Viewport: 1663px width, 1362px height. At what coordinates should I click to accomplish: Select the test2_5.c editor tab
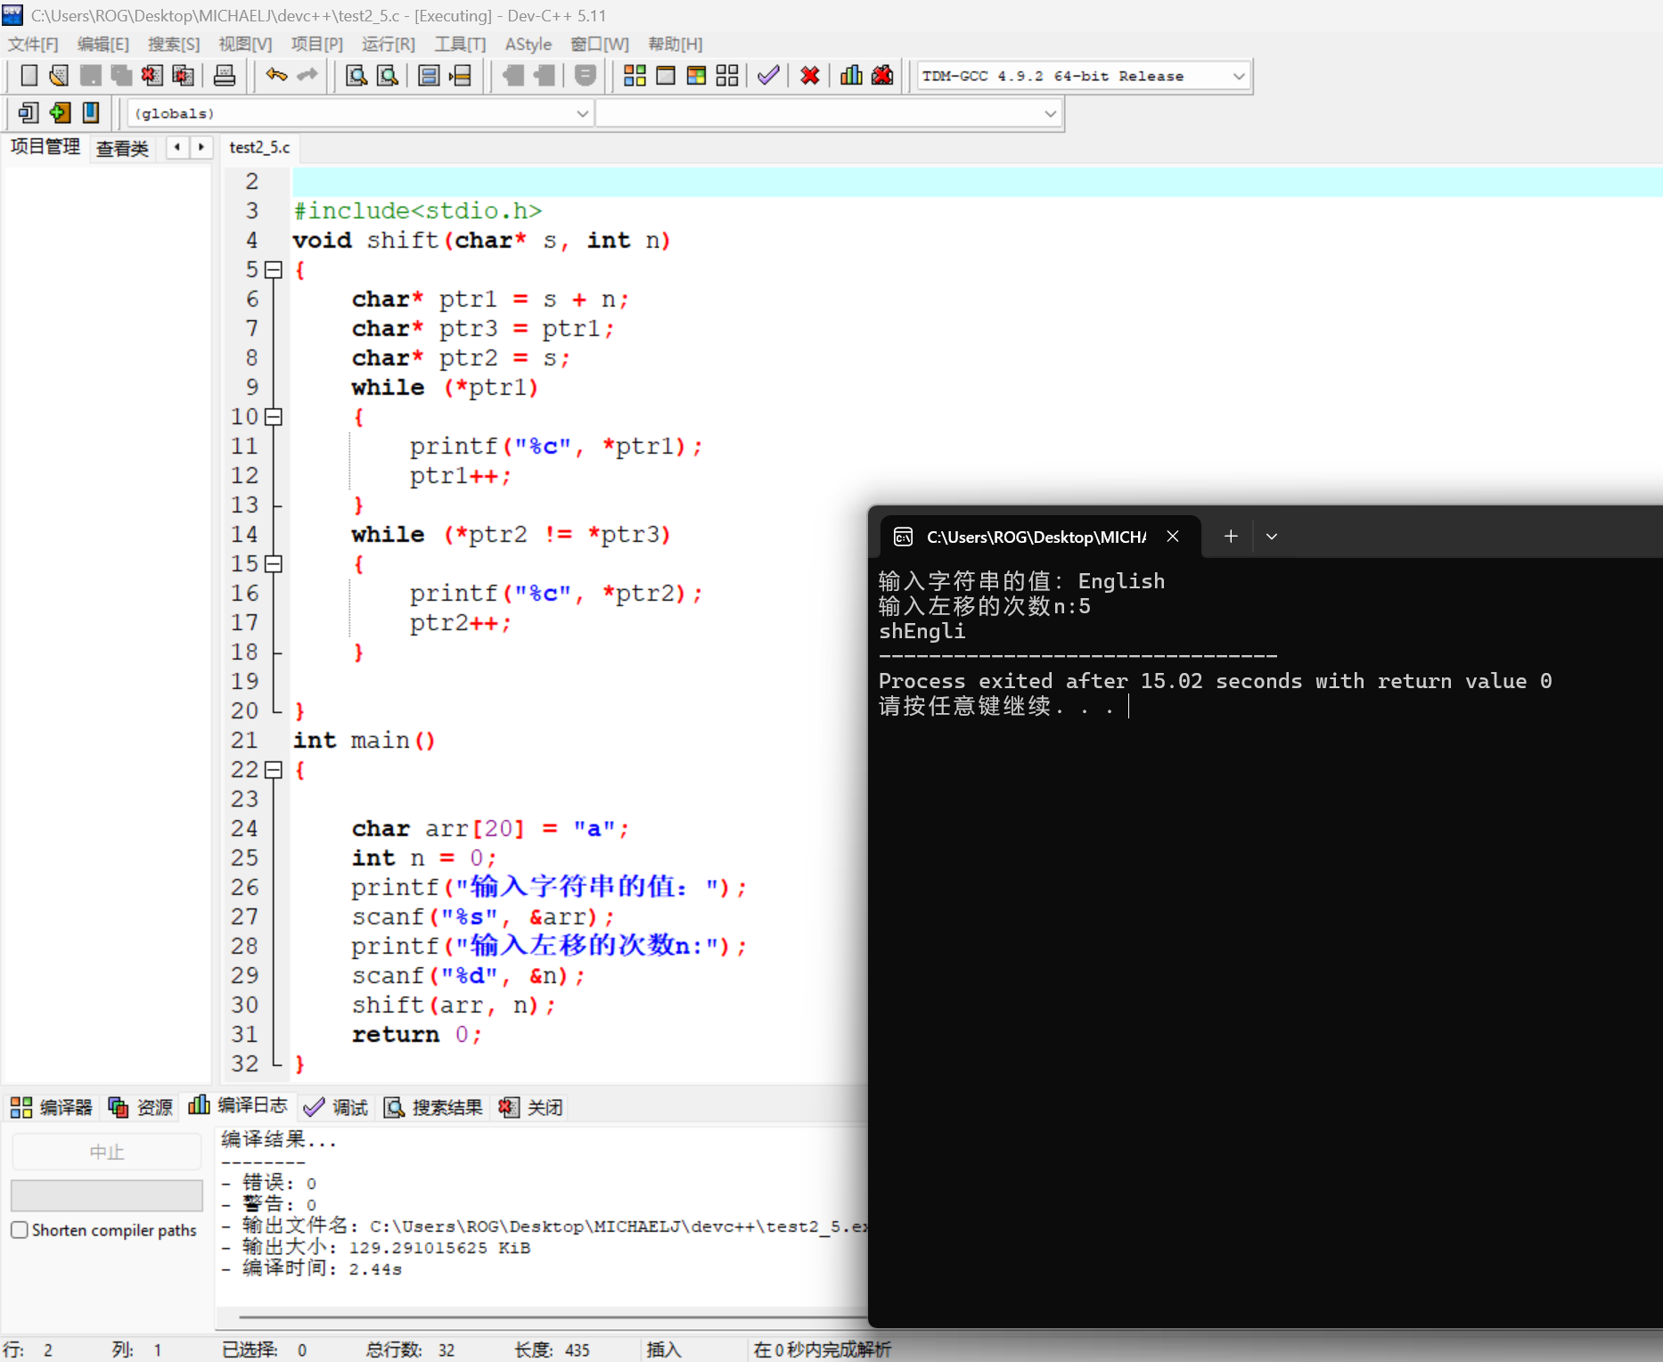pyautogui.click(x=259, y=147)
